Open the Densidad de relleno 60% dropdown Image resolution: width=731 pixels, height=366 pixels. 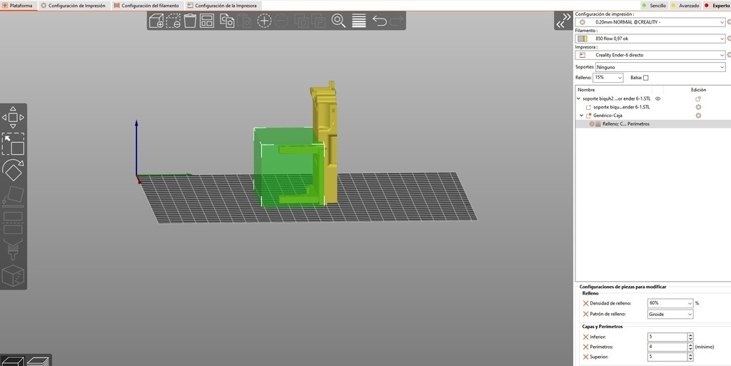pos(670,303)
